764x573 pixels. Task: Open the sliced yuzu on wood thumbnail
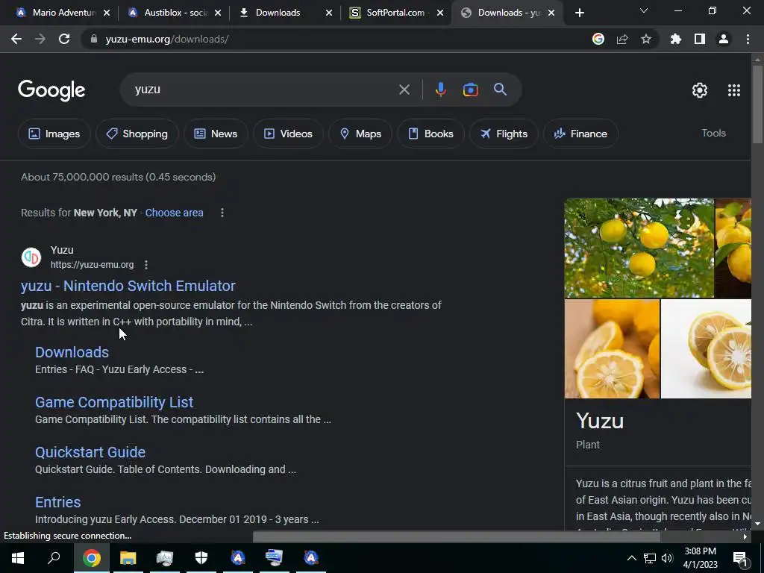(x=612, y=348)
